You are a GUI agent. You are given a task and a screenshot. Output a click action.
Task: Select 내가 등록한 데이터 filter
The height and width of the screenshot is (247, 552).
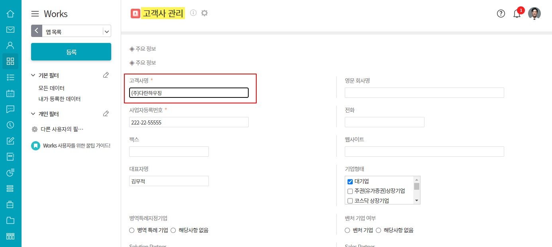click(x=59, y=99)
